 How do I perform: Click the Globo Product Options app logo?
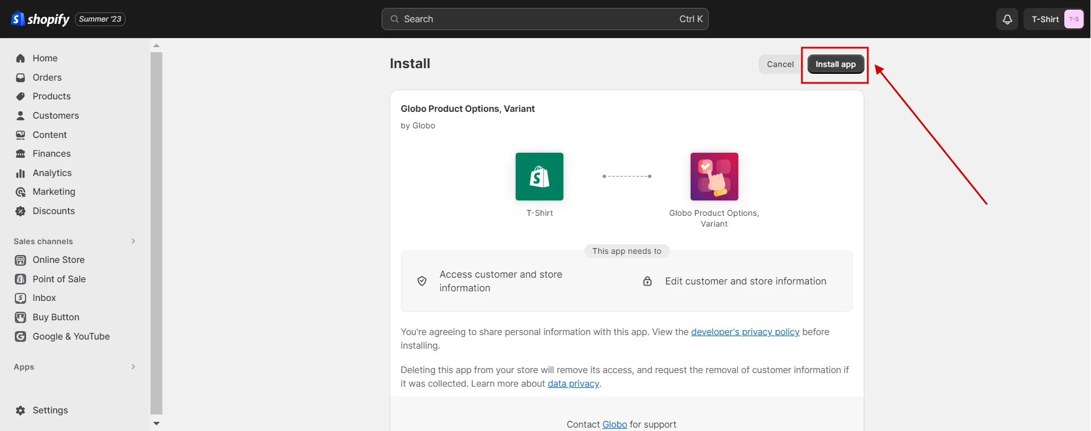coord(714,177)
